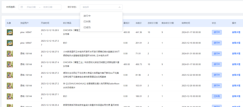Screen dimensions: 243x107
Task: Collapse the 砍价状态 dropdown chevron
Action: click(x=120, y=7)
